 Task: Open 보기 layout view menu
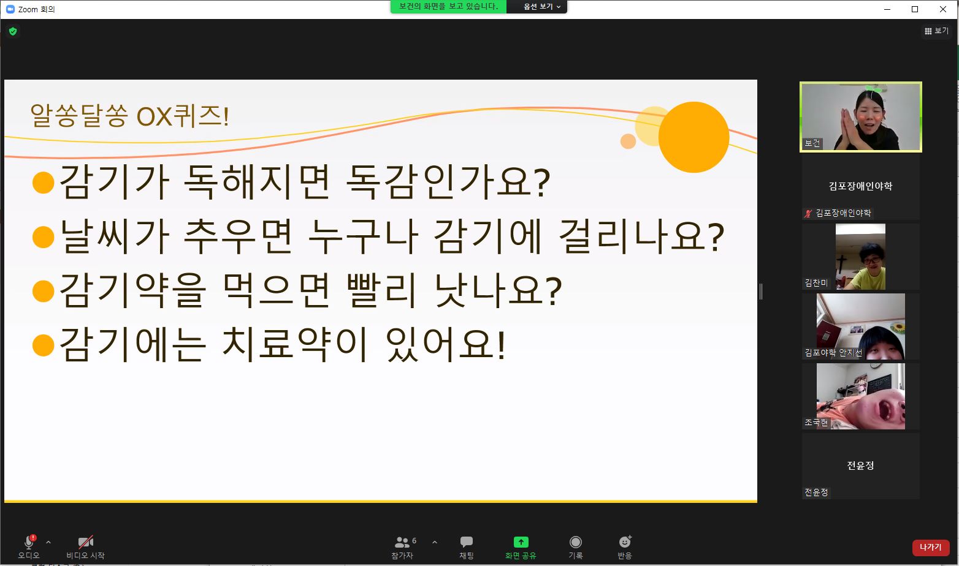936,31
